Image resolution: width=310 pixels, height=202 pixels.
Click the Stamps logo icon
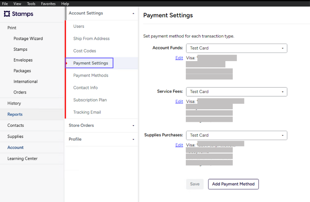7,14
